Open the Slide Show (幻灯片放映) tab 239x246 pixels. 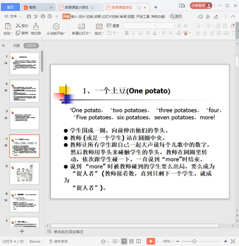pos(110,17)
